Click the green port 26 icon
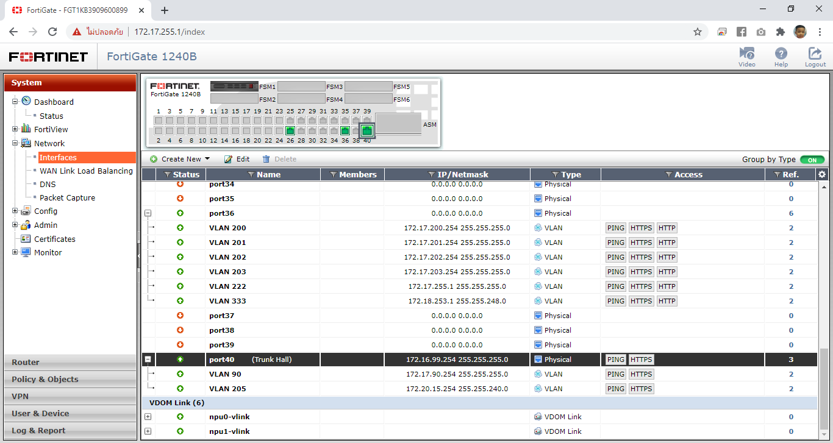The image size is (833, 443). pos(290,130)
